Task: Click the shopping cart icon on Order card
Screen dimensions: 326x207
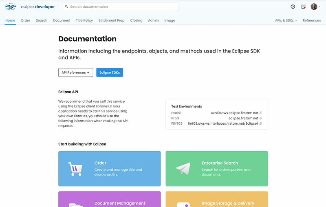Action: 75,169
